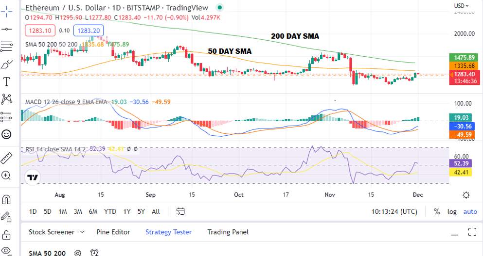
Task: Click SMA 50 200 name in strategy tester
Action: coord(47,253)
